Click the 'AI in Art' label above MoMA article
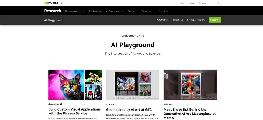263x120 pixels. tap(168, 105)
